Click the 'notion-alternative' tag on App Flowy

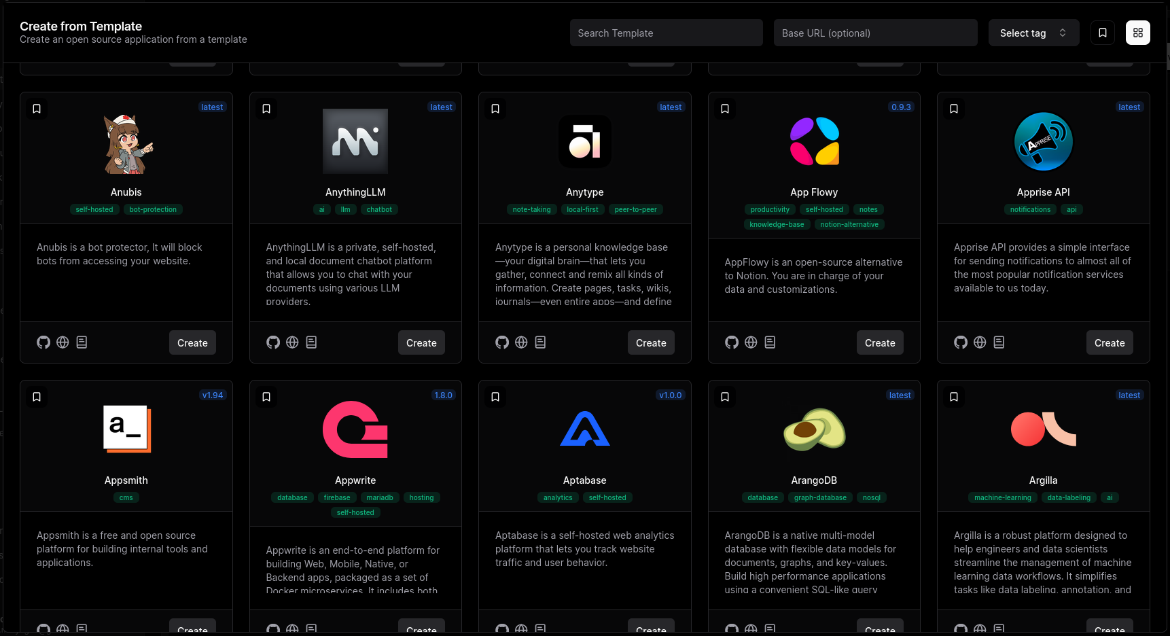click(x=849, y=224)
